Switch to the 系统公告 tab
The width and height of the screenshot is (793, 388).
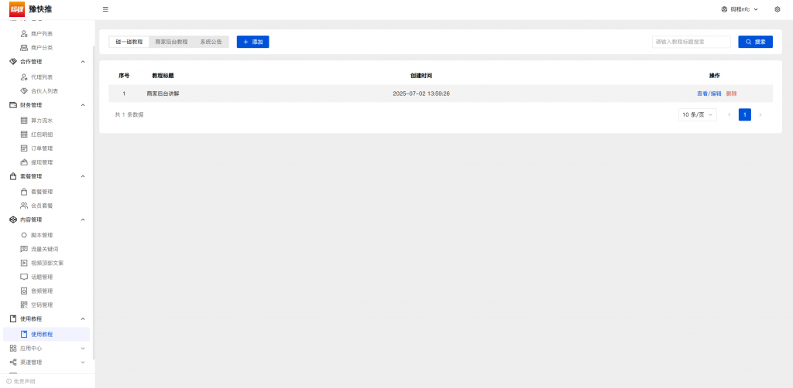(211, 42)
